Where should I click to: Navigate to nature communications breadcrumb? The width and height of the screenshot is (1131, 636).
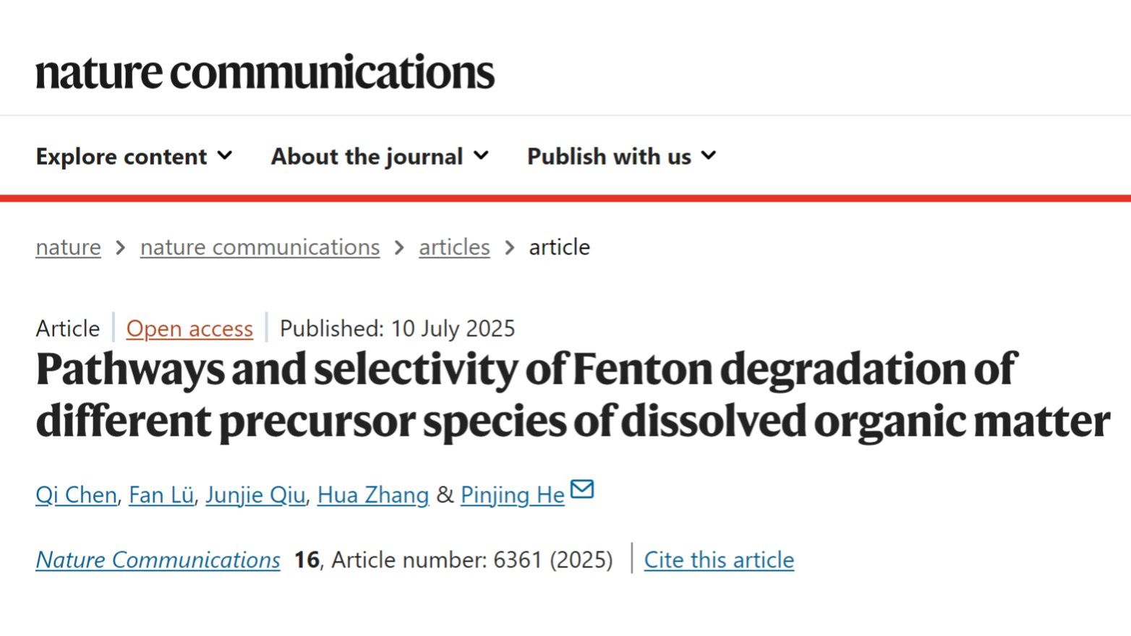[x=260, y=247]
